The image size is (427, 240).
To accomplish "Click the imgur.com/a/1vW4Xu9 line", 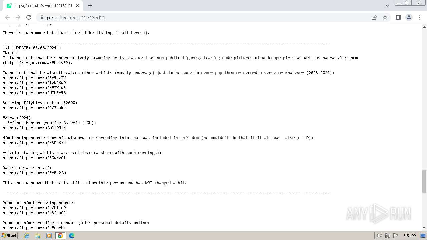I will click(x=34, y=83).
